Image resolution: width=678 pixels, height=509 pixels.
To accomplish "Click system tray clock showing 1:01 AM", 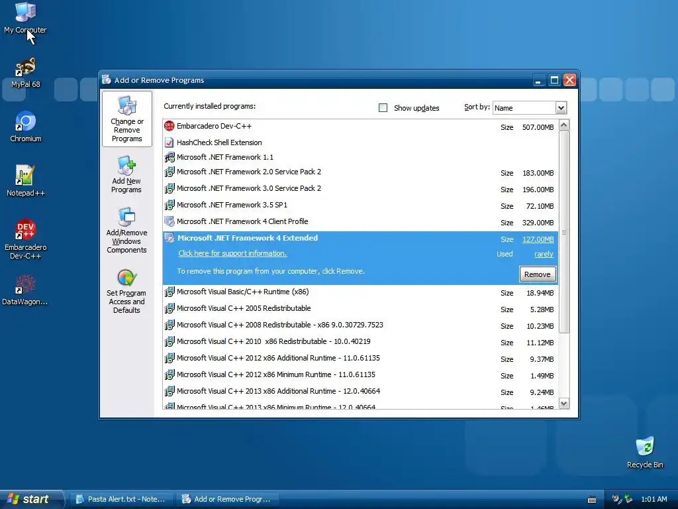I will (x=654, y=499).
